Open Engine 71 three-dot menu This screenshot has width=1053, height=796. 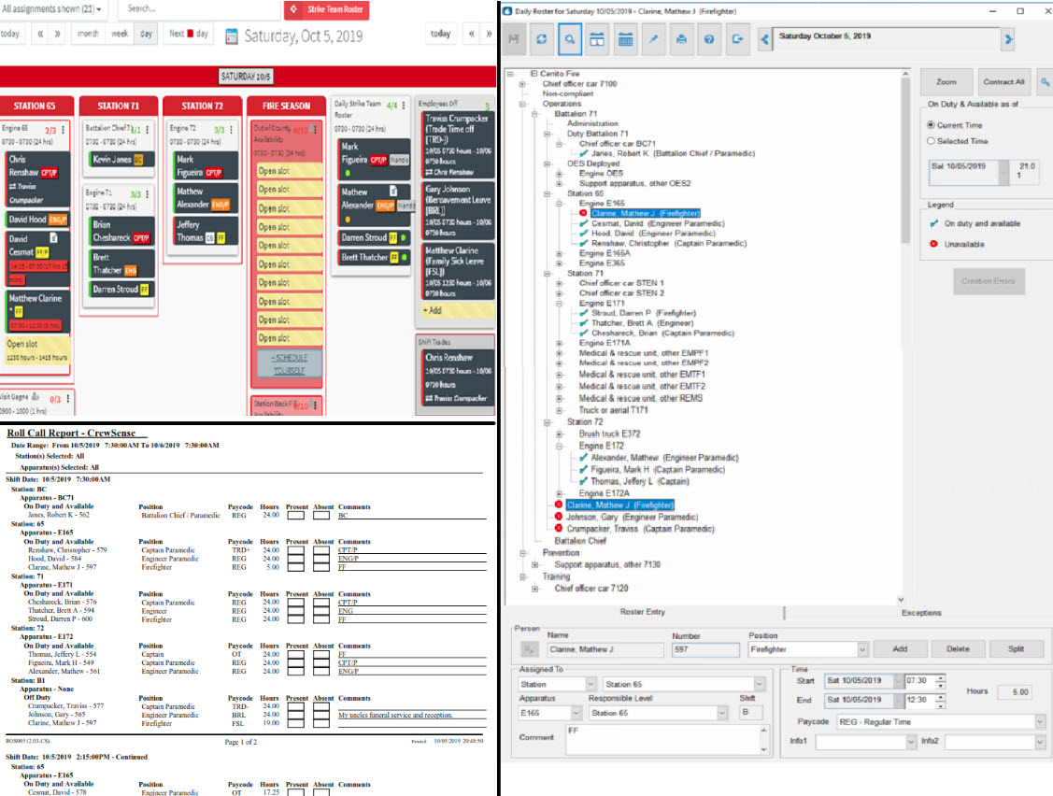[147, 194]
